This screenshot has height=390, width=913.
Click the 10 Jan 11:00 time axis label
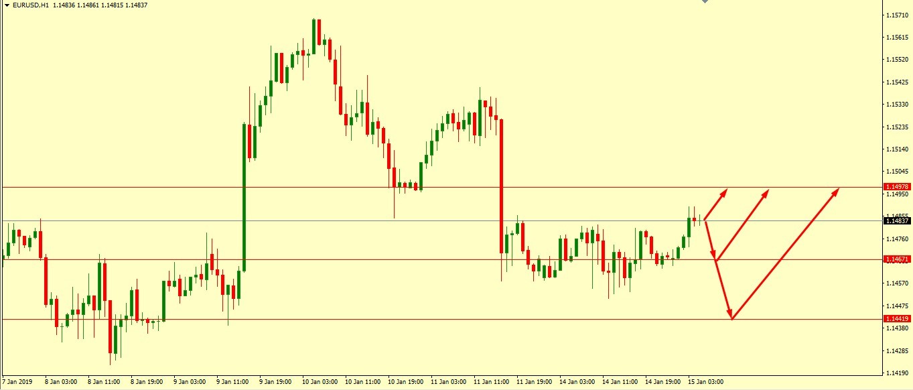(x=362, y=382)
